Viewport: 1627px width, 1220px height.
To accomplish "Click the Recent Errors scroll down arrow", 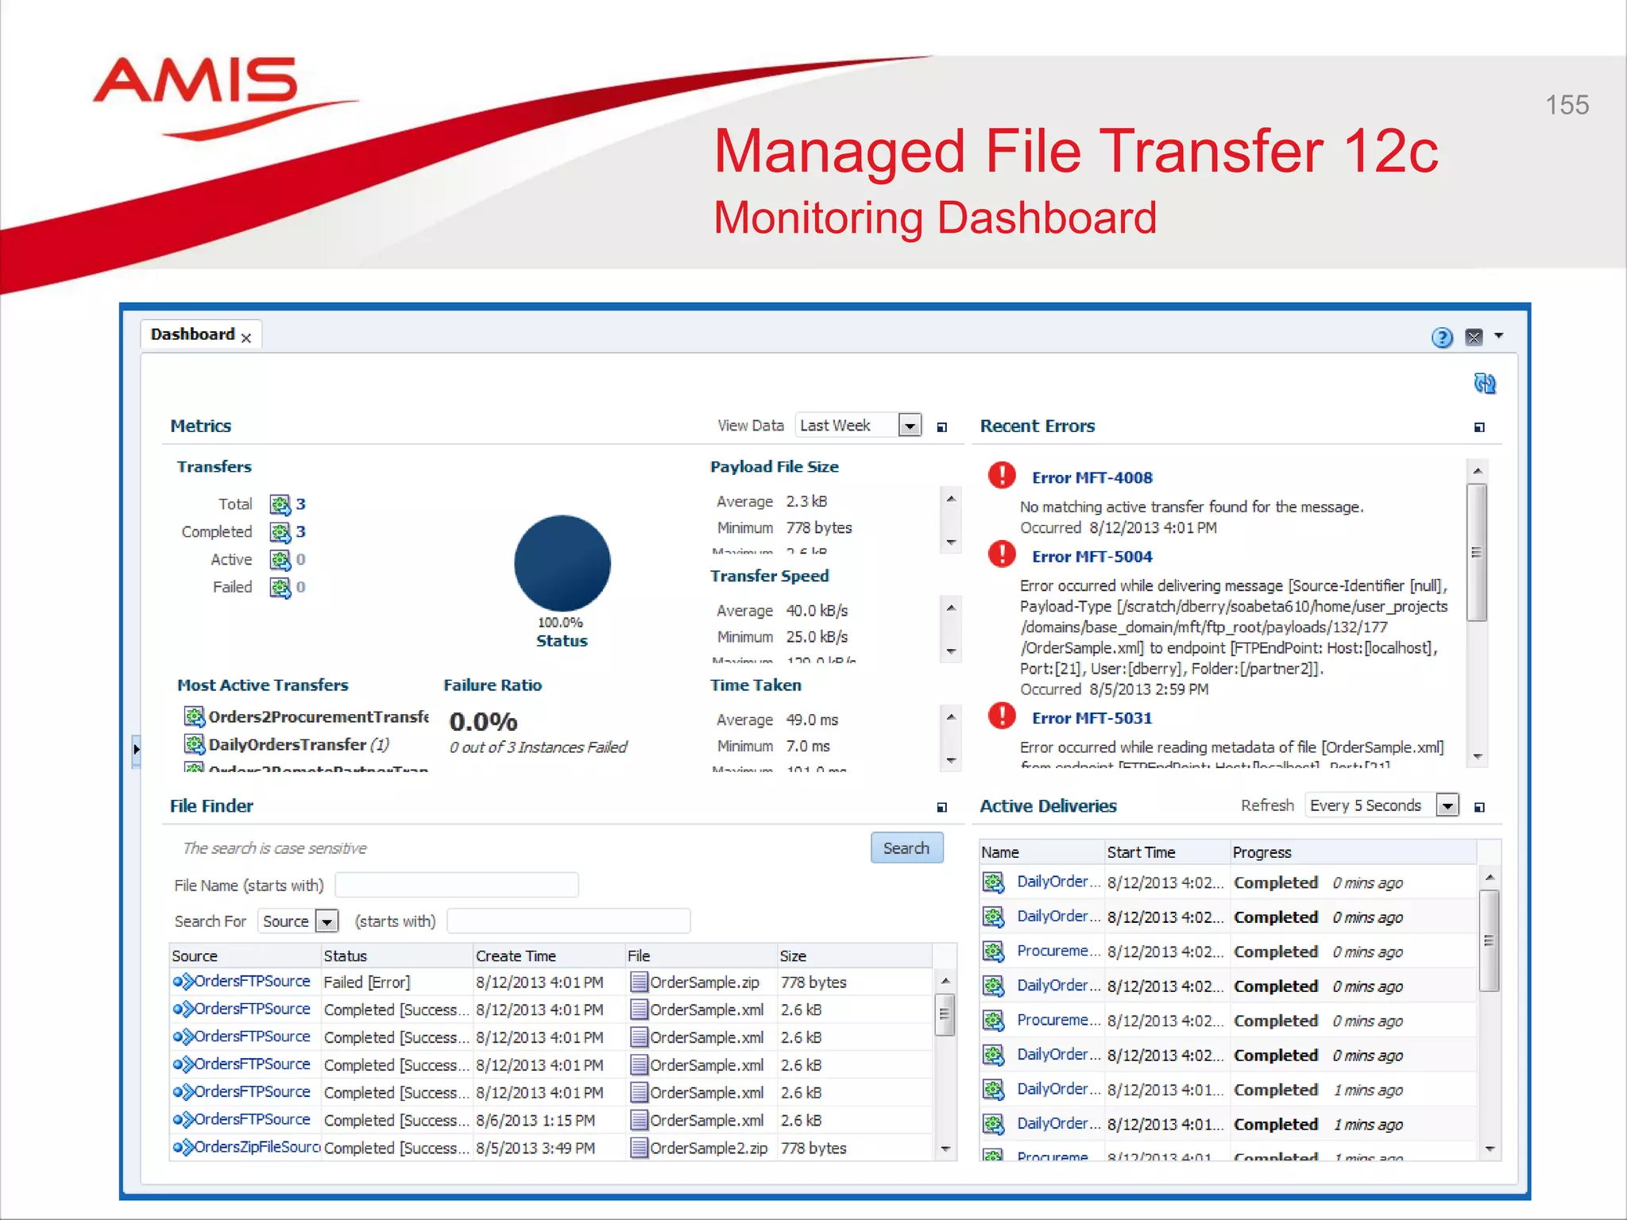I will [1478, 757].
